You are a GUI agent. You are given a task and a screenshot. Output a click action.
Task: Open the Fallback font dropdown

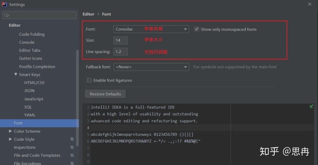point(151,67)
